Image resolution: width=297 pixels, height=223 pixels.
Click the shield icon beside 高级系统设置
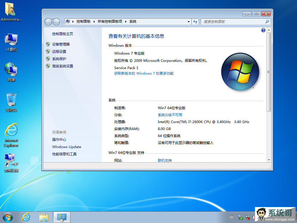(x=48, y=66)
